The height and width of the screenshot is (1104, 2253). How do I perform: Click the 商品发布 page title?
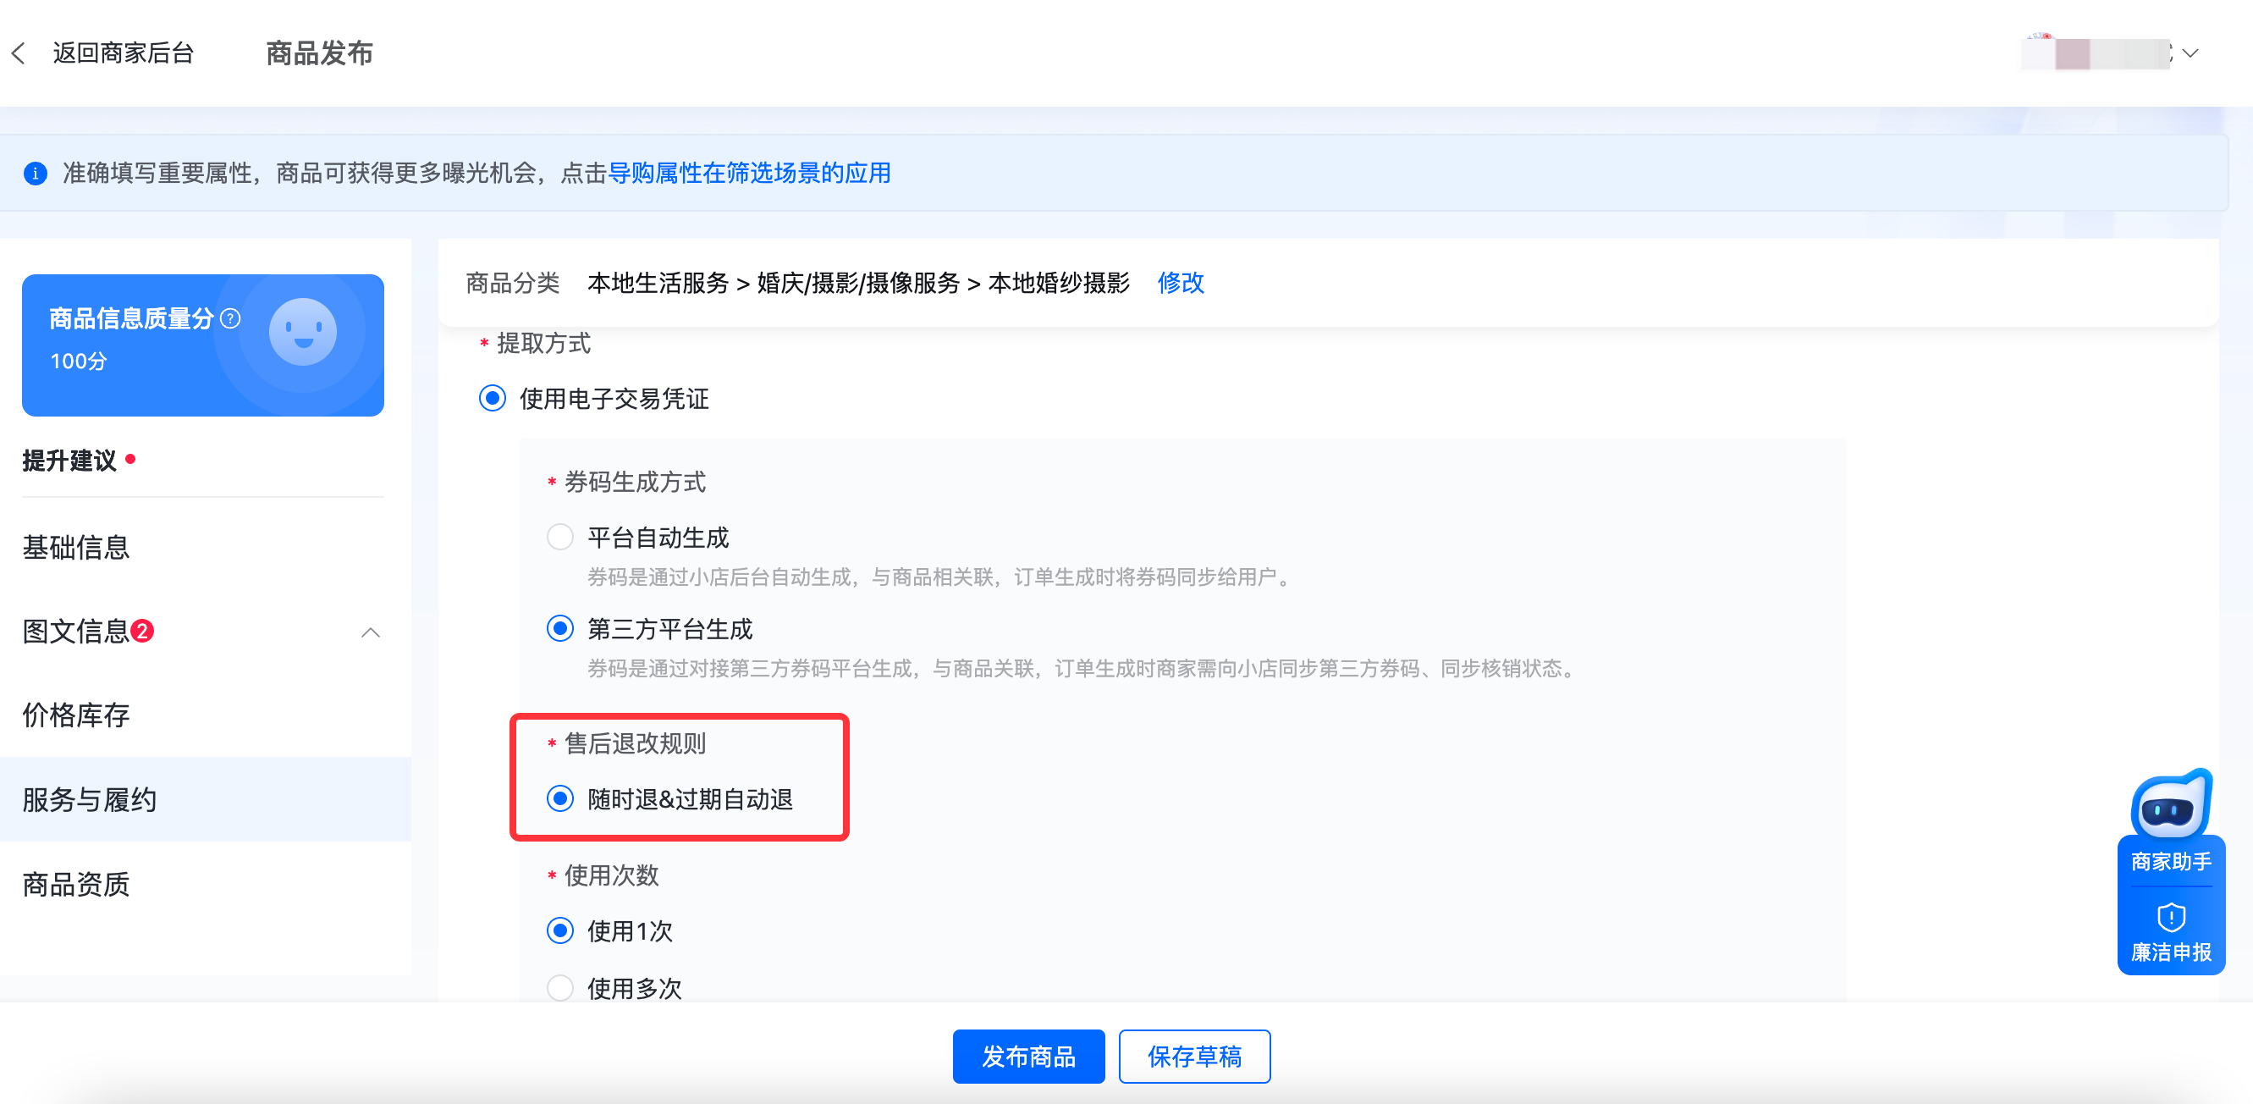coord(319,53)
